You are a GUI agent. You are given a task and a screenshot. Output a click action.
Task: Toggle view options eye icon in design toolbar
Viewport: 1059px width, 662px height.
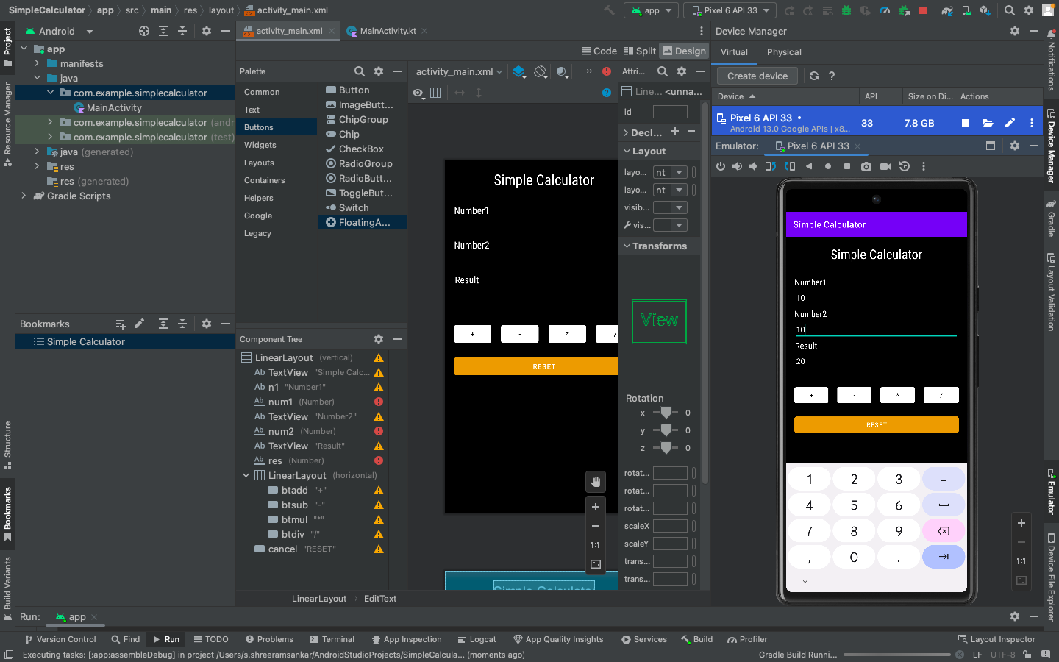[x=418, y=93]
